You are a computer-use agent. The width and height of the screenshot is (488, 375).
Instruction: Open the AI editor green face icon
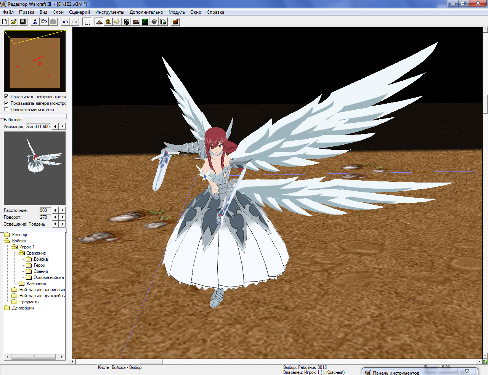pos(145,22)
